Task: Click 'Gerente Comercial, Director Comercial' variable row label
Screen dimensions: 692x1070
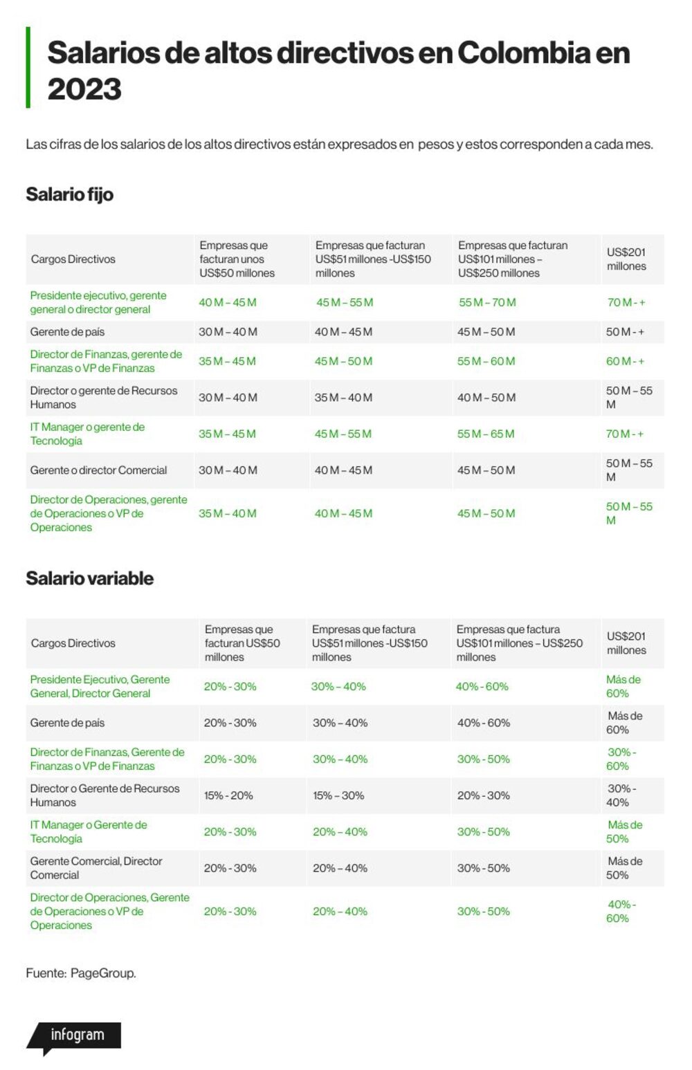Action: coord(96,868)
